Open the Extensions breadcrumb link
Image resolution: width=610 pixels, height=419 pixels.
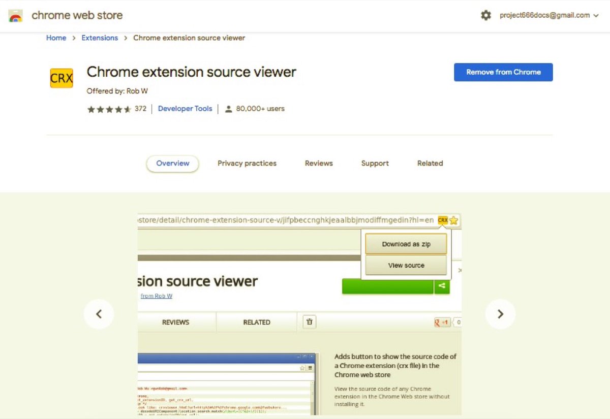pos(100,38)
